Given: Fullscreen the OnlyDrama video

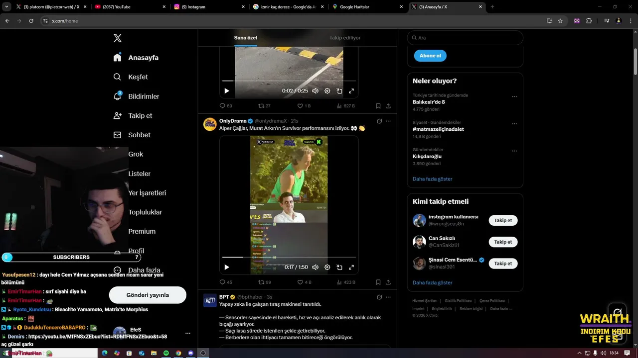Looking at the screenshot, I should [351, 267].
